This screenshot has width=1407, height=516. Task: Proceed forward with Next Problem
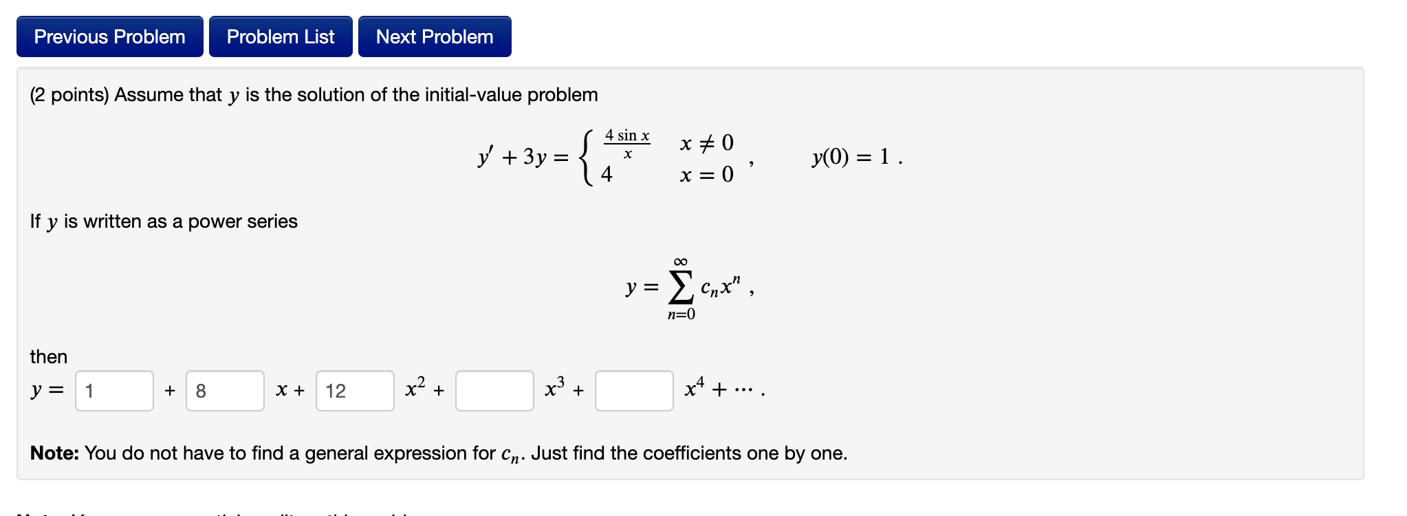(433, 36)
